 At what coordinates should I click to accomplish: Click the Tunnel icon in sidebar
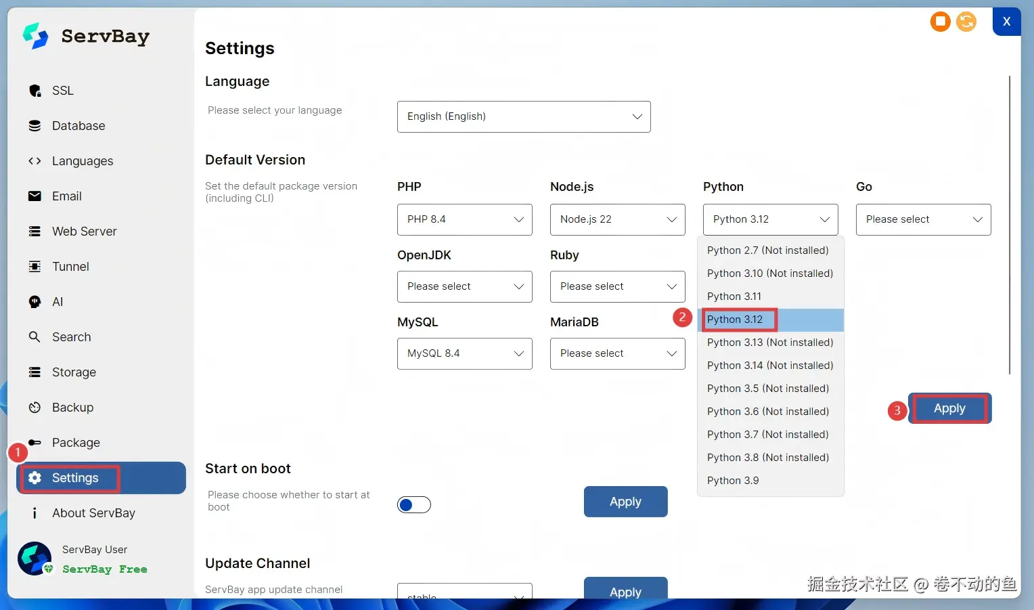(35, 267)
